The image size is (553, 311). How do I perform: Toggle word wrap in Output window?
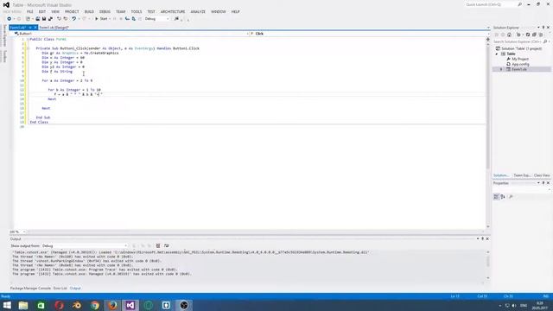click(x=167, y=245)
